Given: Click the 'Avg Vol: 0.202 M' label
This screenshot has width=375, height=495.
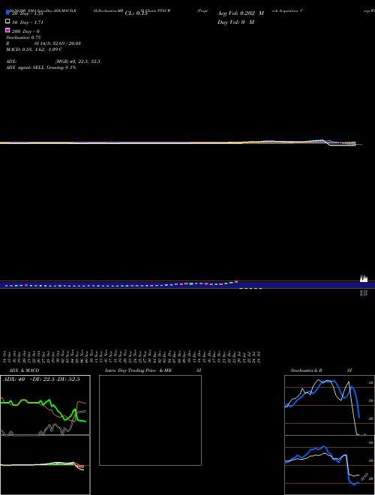Looking at the screenshot, I should click(241, 13).
